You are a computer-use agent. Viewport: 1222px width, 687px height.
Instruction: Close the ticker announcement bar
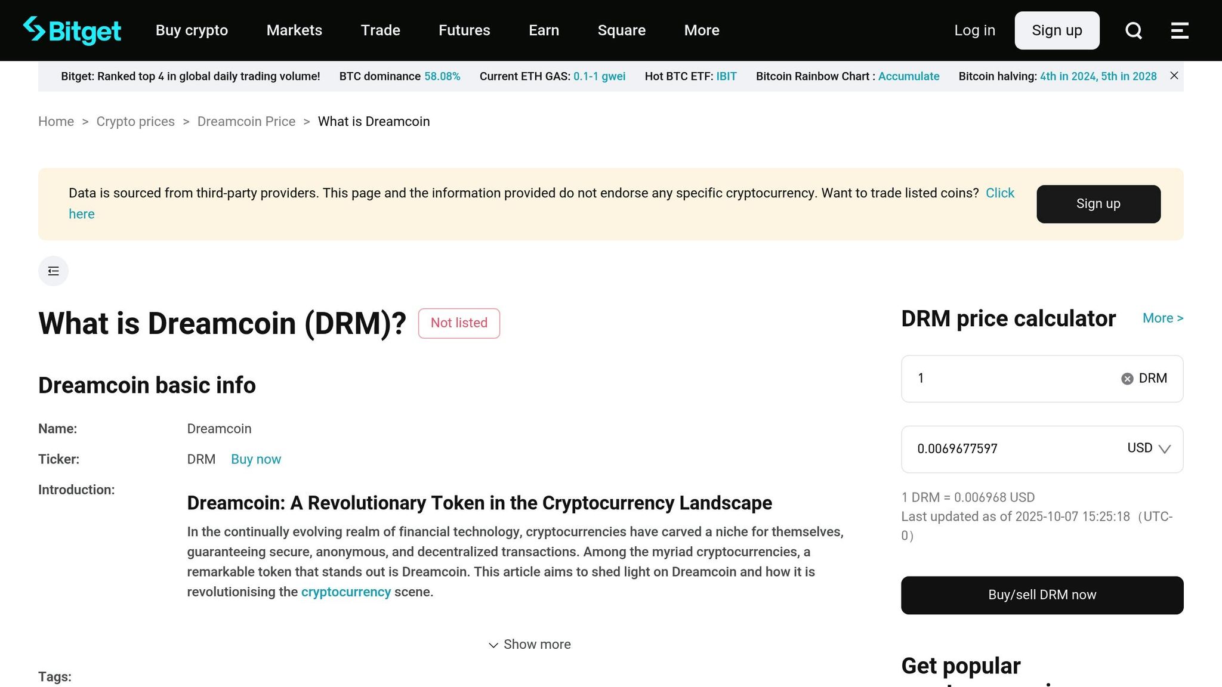tap(1174, 76)
